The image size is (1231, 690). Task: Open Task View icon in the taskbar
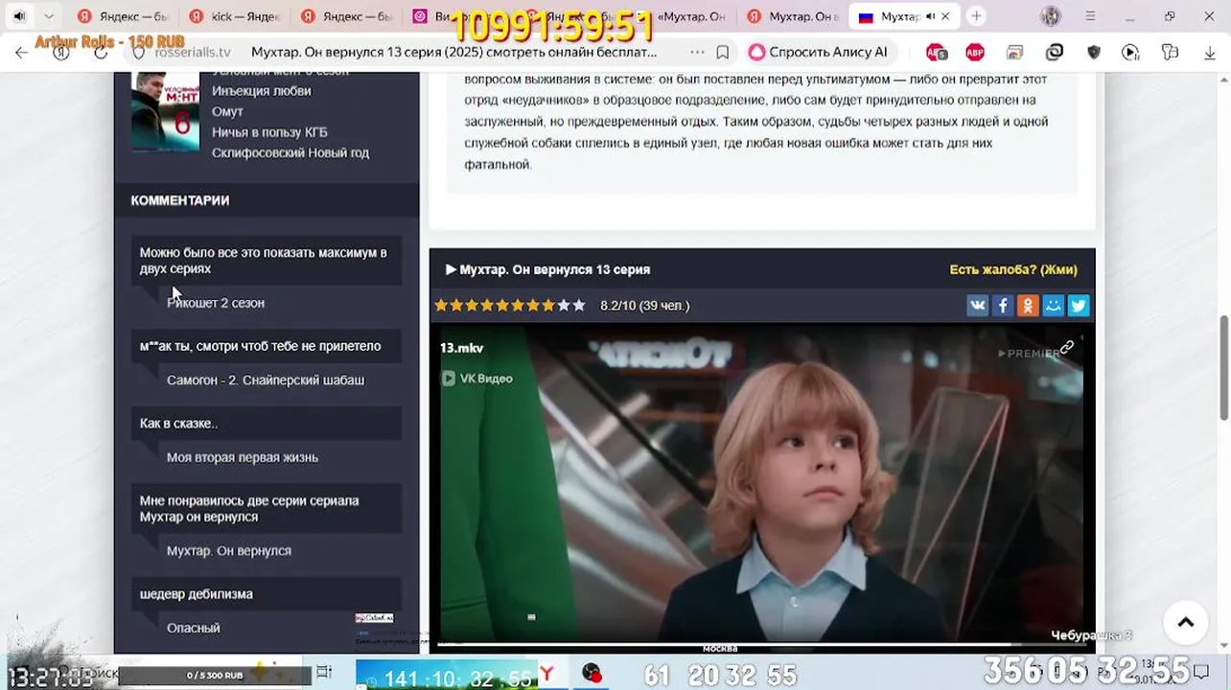click(x=324, y=673)
